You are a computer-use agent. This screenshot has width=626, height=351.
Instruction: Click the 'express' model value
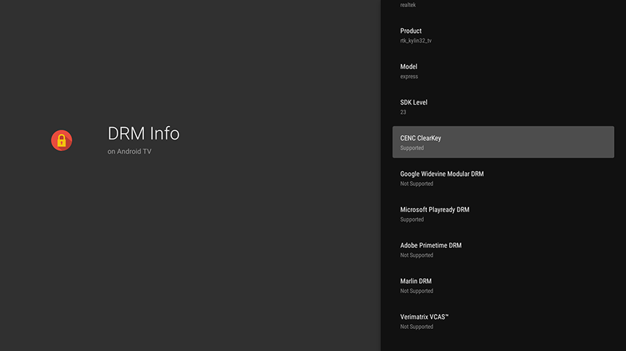(x=409, y=77)
